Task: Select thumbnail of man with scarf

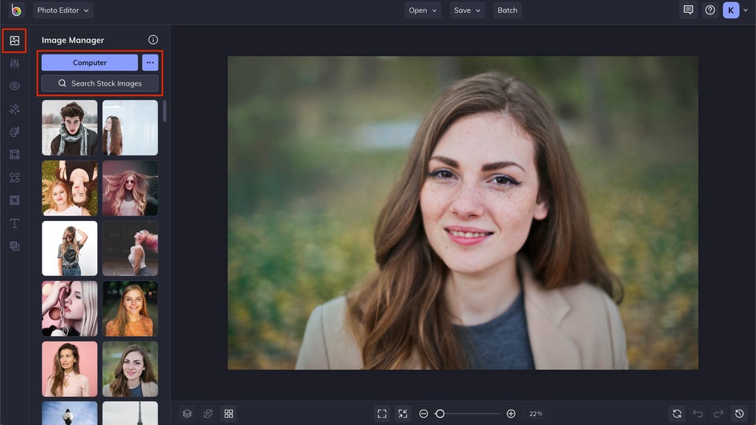Action: (x=70, y=128)
